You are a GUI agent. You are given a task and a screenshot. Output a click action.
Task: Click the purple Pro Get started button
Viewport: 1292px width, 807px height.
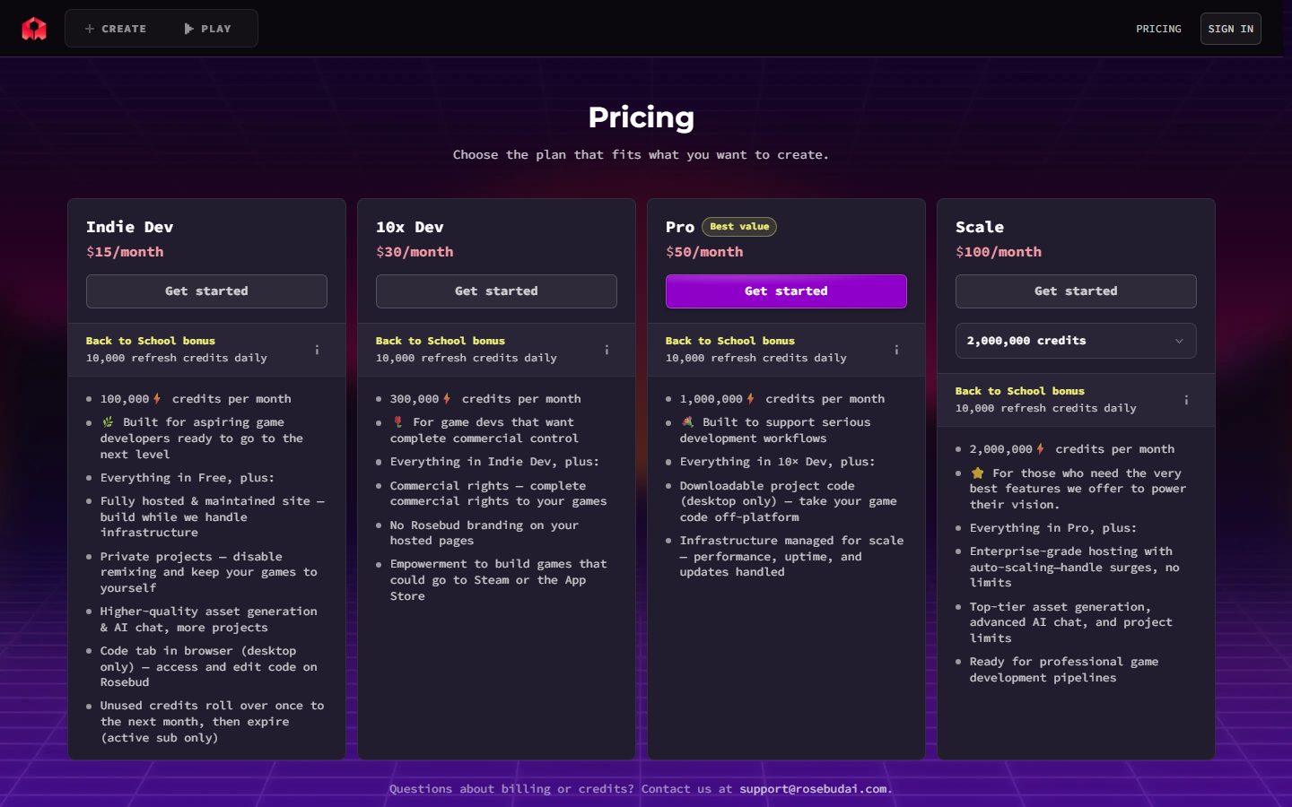(786, 291)
